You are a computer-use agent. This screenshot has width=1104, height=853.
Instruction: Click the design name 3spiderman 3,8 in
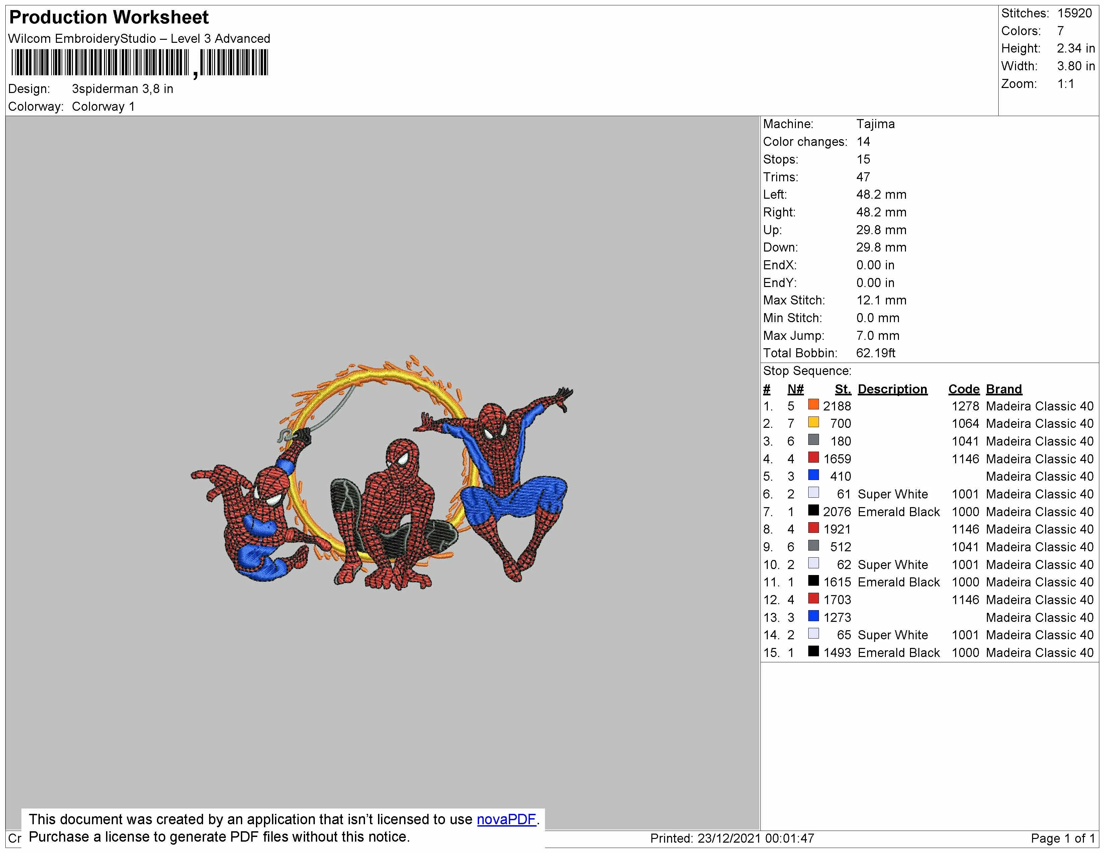(x=122, y=89)
